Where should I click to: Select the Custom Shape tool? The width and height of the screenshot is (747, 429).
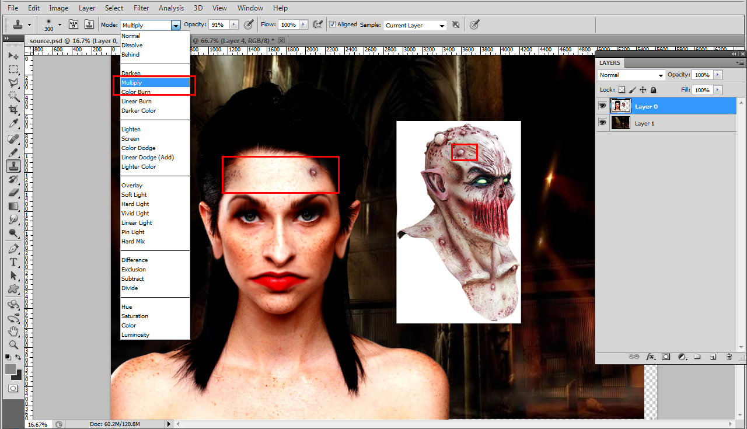[13, 289]
